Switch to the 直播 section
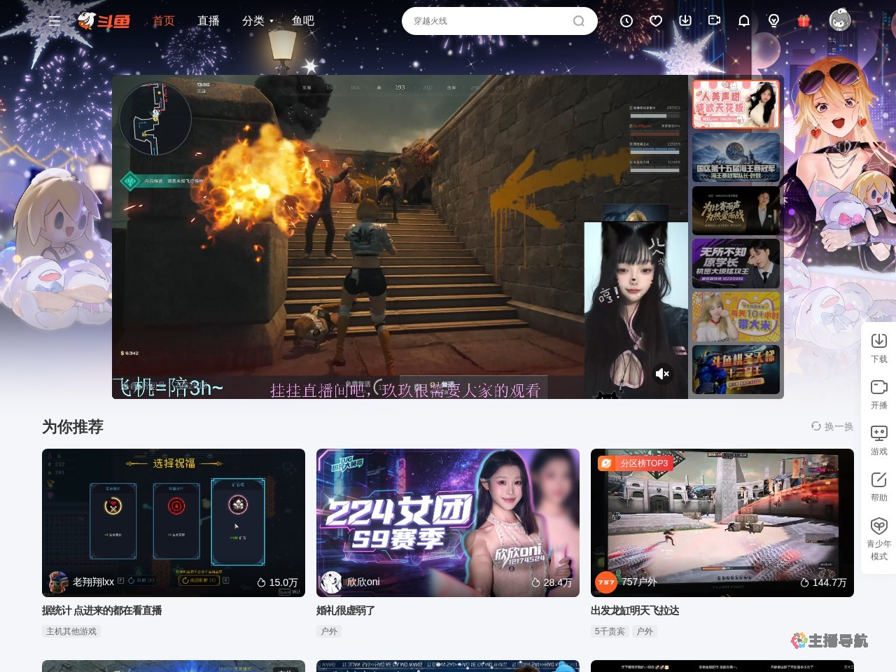896x672 pixels. [208, 21]
